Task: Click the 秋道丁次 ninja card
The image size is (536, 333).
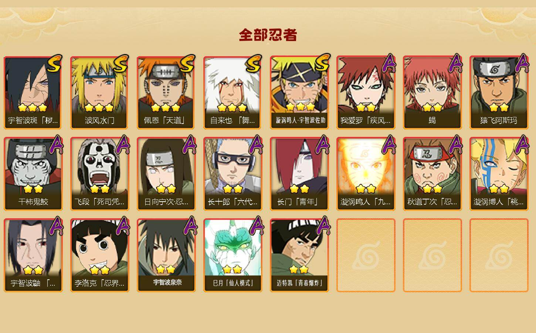Action: (x=432, y=174)
